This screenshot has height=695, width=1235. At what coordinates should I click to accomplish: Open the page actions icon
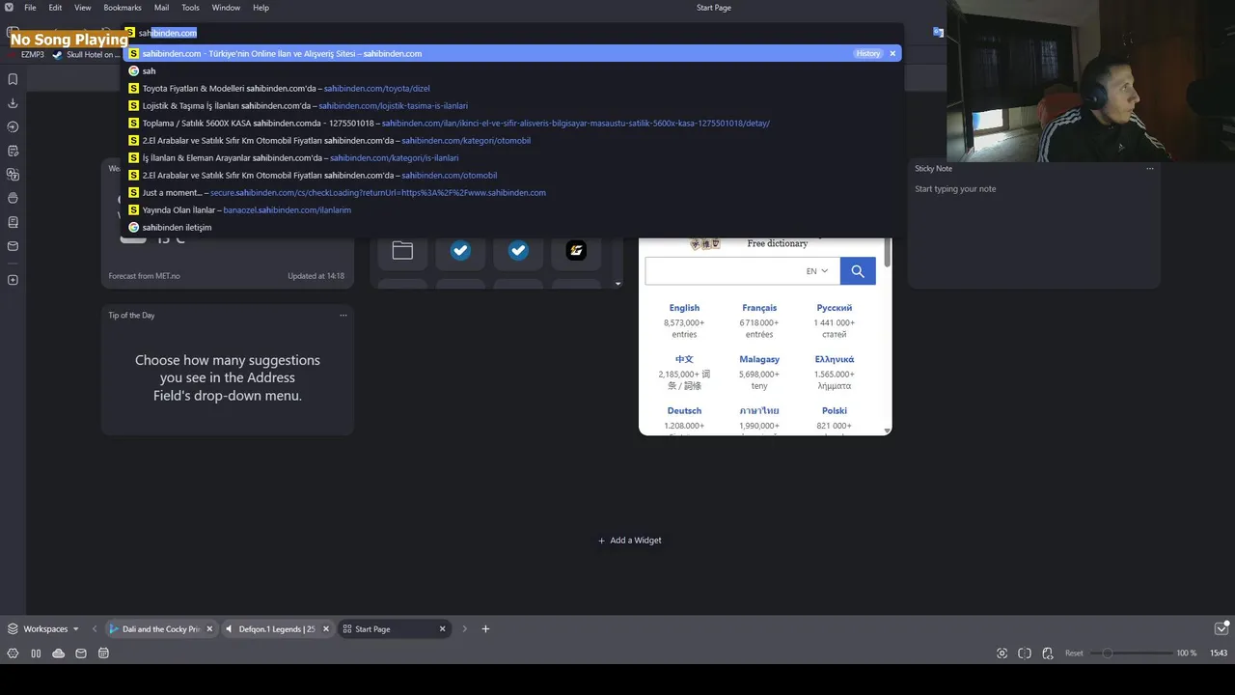tap(1048, 653)
